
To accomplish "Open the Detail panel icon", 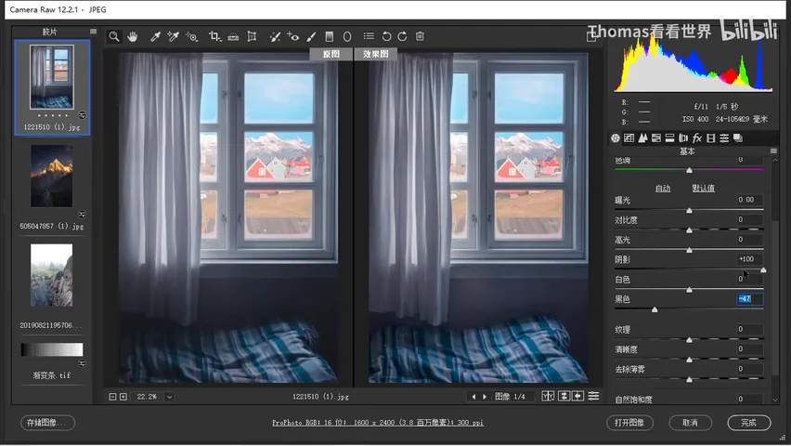I will pos(642,138).
